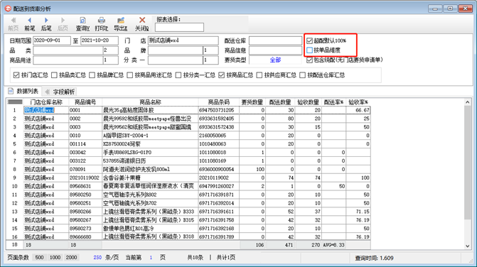Check 按配送仓库汇总 option

[x=302, y=75]
